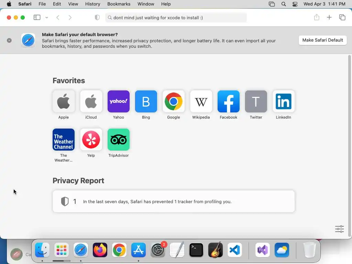Open the Wikipedia favorite
Viewport: 352px width, 264px height.
pos(201,101)
